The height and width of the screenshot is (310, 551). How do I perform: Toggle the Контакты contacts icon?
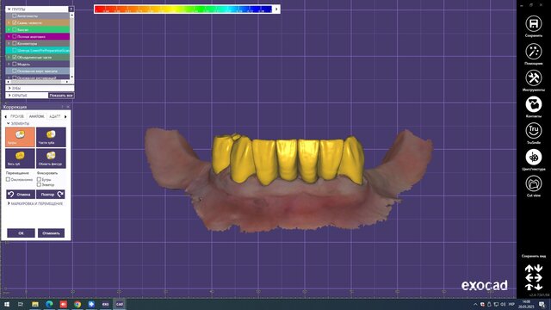pyautogui.click(x=534, y=104)
